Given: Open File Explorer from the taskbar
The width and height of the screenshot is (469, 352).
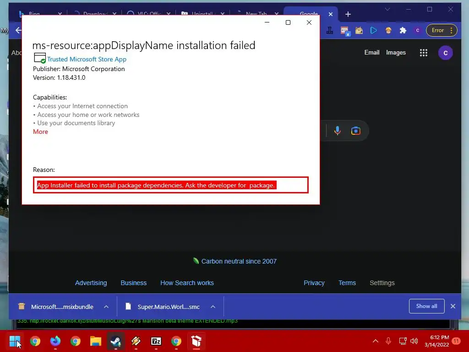Looking at the screenshot, I should 96,341.
